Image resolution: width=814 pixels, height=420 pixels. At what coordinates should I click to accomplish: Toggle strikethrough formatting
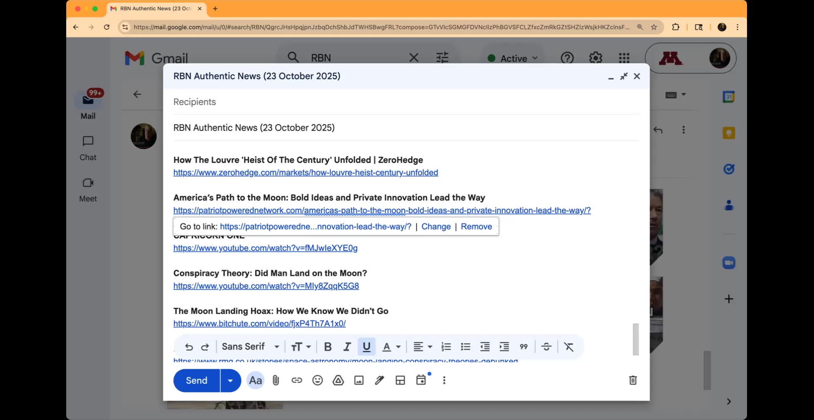tap(546, 347)
